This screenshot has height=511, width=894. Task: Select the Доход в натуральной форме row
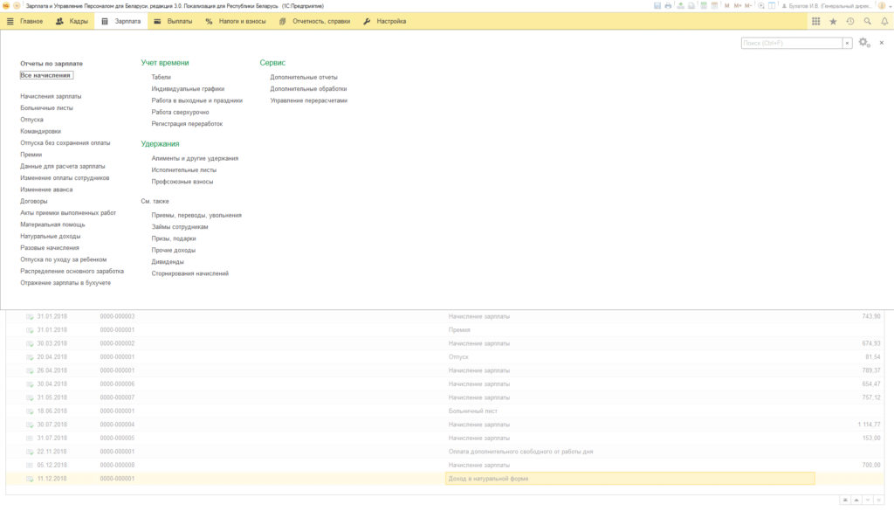444,479
